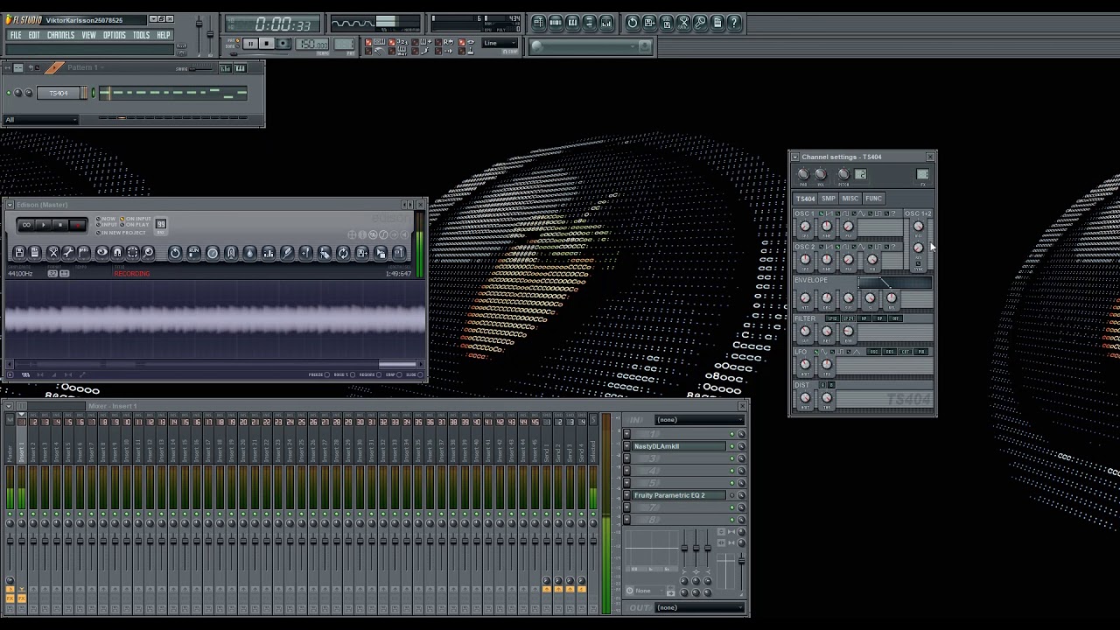Open keyboard editor icon in step sequencer
This screenshot has height=630, width=1120.
pyautogui.click(x=240, y=68)
